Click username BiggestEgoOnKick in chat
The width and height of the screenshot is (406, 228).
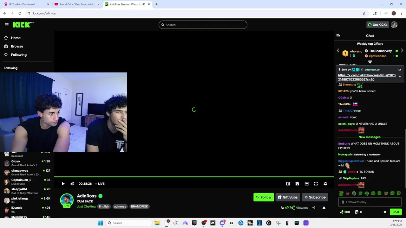(351, 161)
